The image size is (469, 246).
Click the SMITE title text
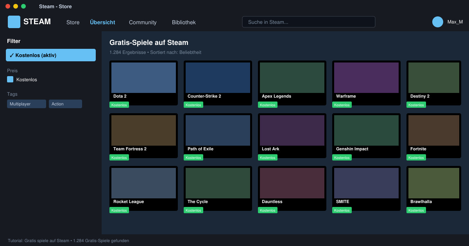click(x=343, y=201)
